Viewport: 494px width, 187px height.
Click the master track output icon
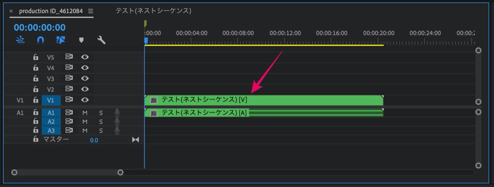[135, 140]
